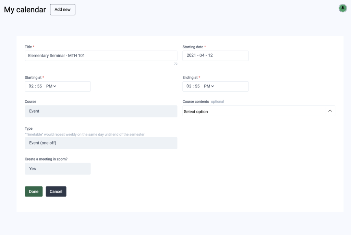Open the user profile avatar icon

(342, 8)
